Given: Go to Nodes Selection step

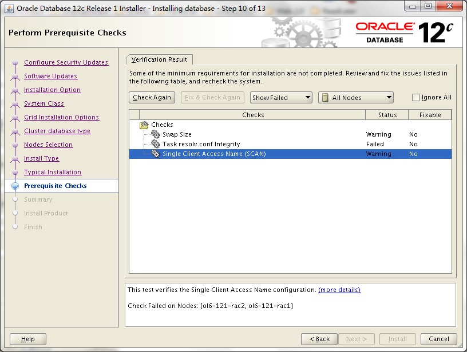Looking at the screenshot, I should [48, 145].
